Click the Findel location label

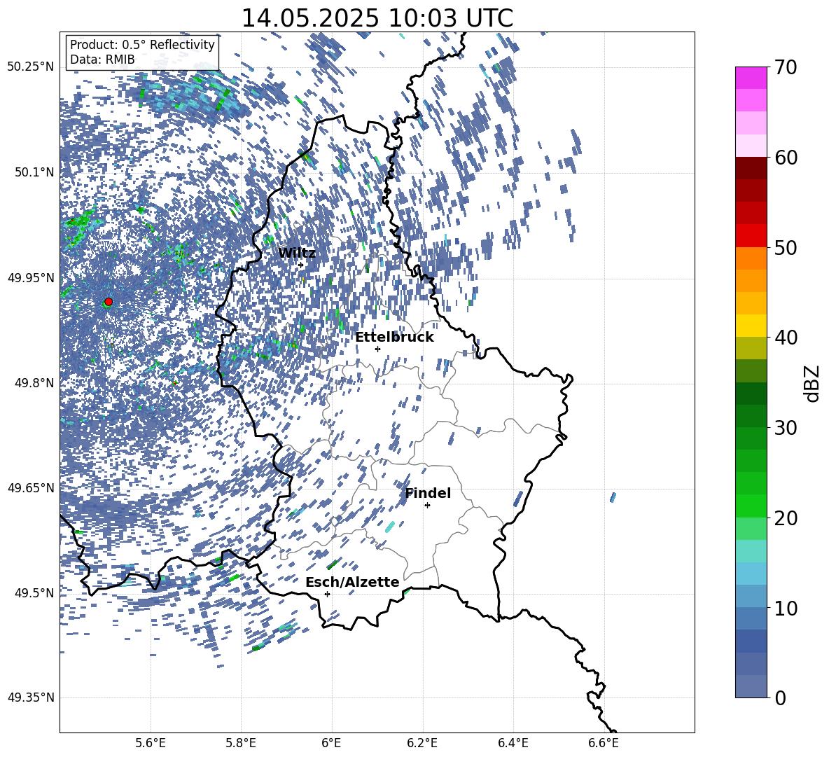[428, 493]
